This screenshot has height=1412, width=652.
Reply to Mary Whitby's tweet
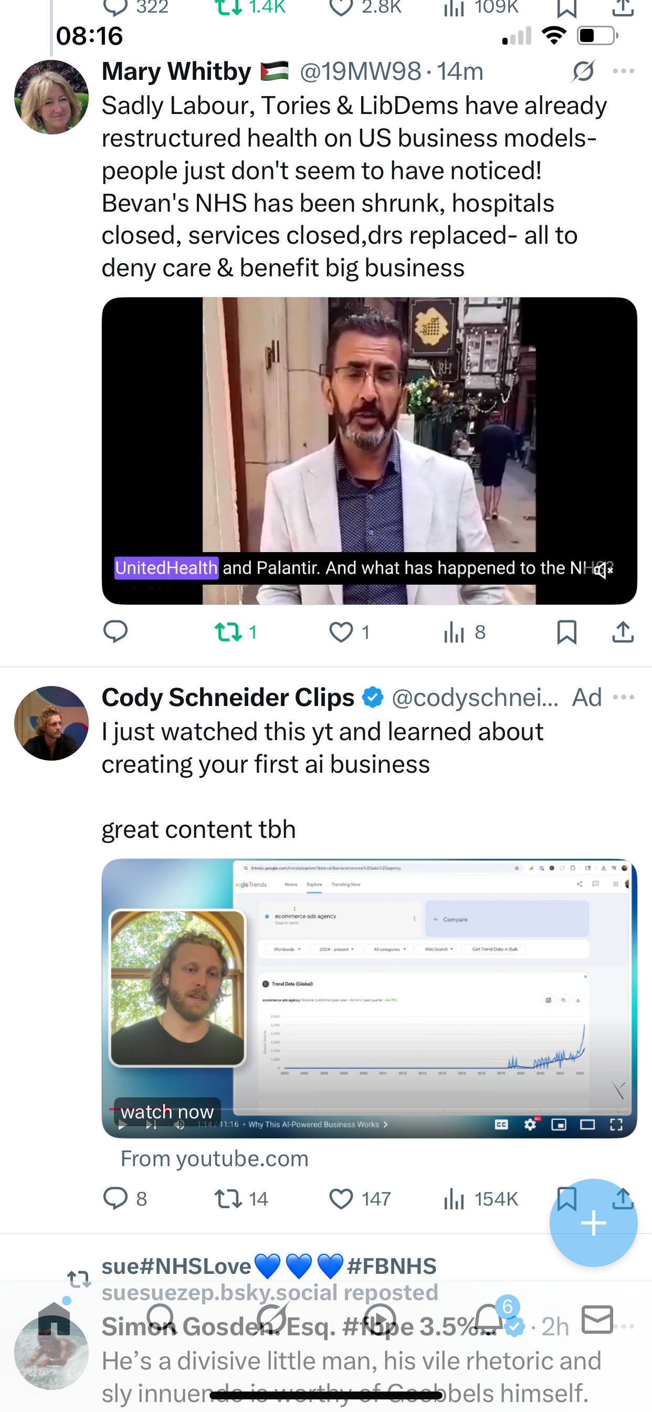[x=115, y=632]
